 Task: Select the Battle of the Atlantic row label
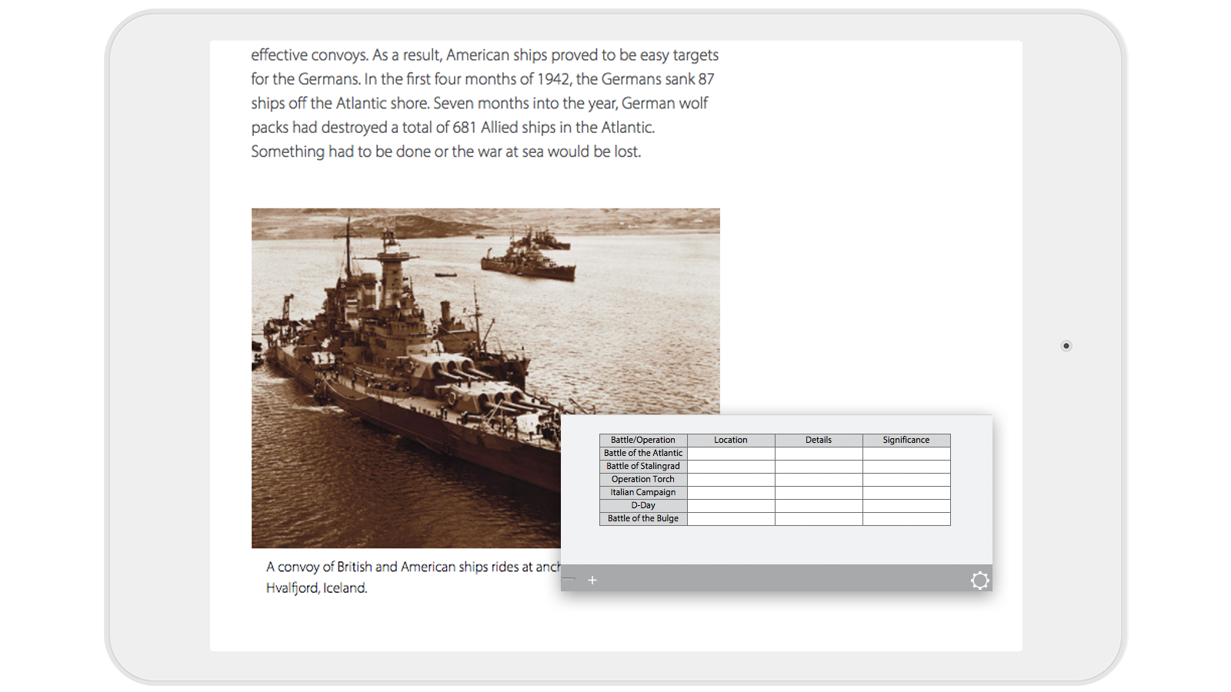(x=642, y=453)
